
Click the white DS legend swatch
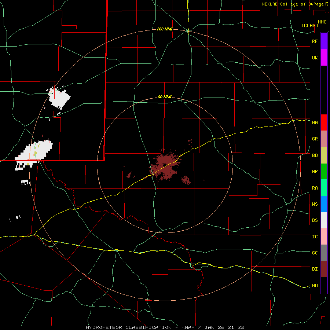(x=324, y=220)
